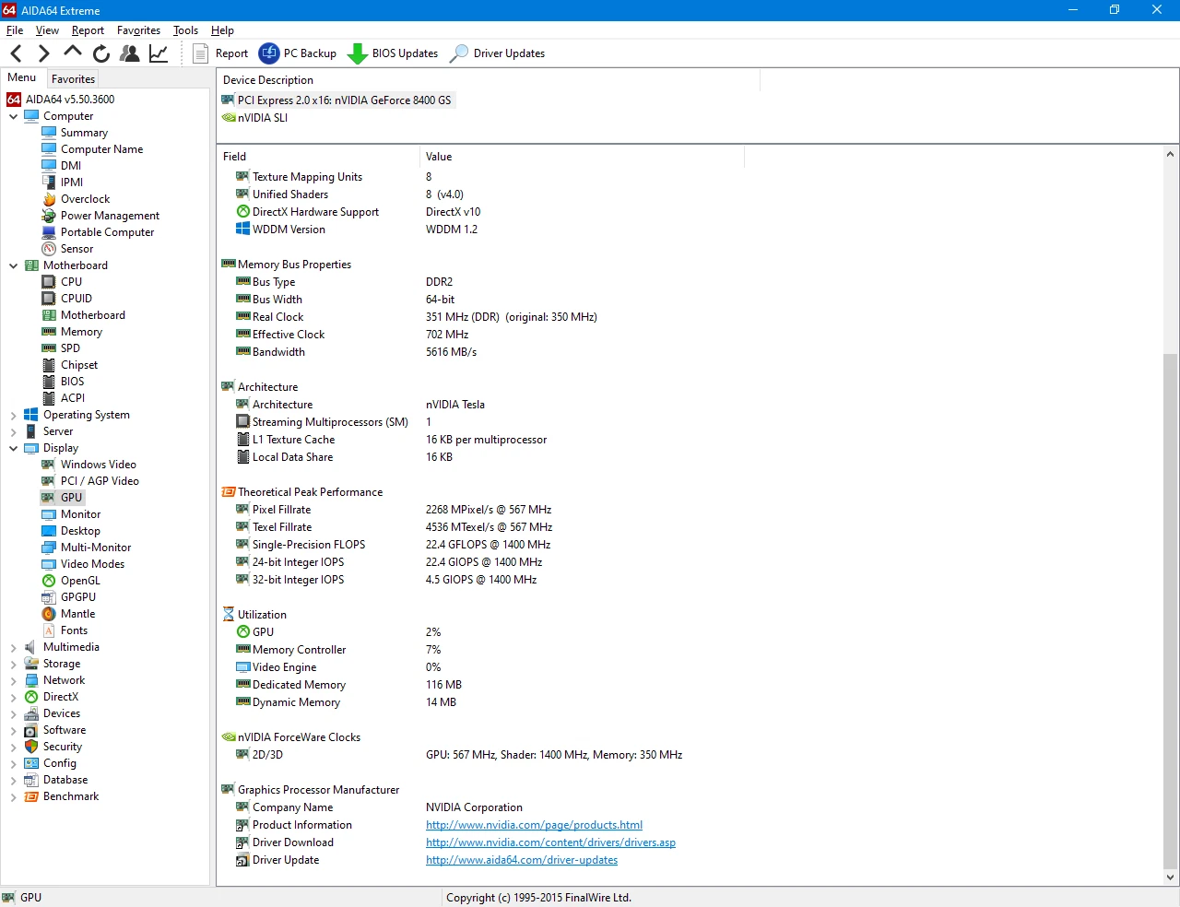The image size is (1180, 907).
Task: Select the Windows Video tree item
Action: (99, 465)
